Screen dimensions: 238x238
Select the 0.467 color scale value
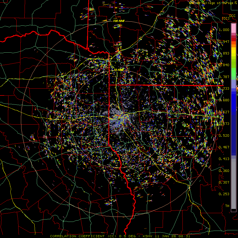point(224,147)
